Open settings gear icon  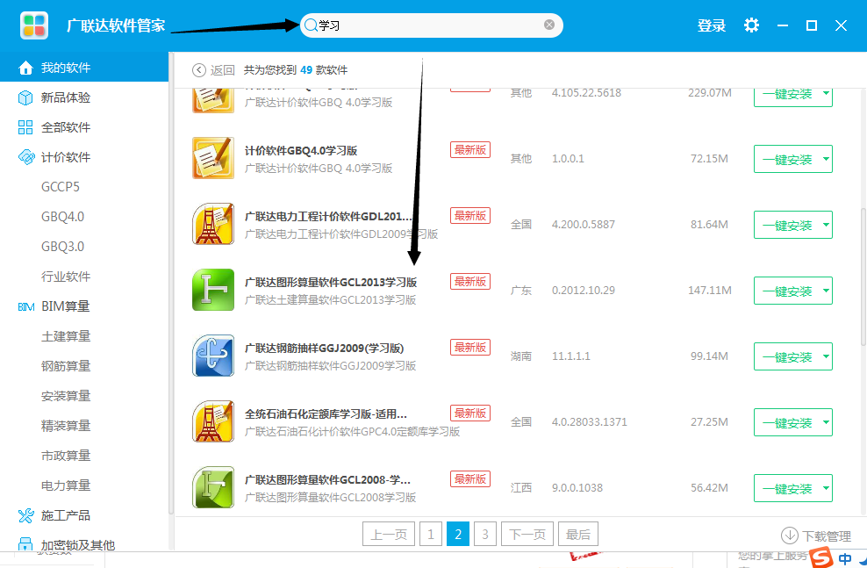[751, 25]
